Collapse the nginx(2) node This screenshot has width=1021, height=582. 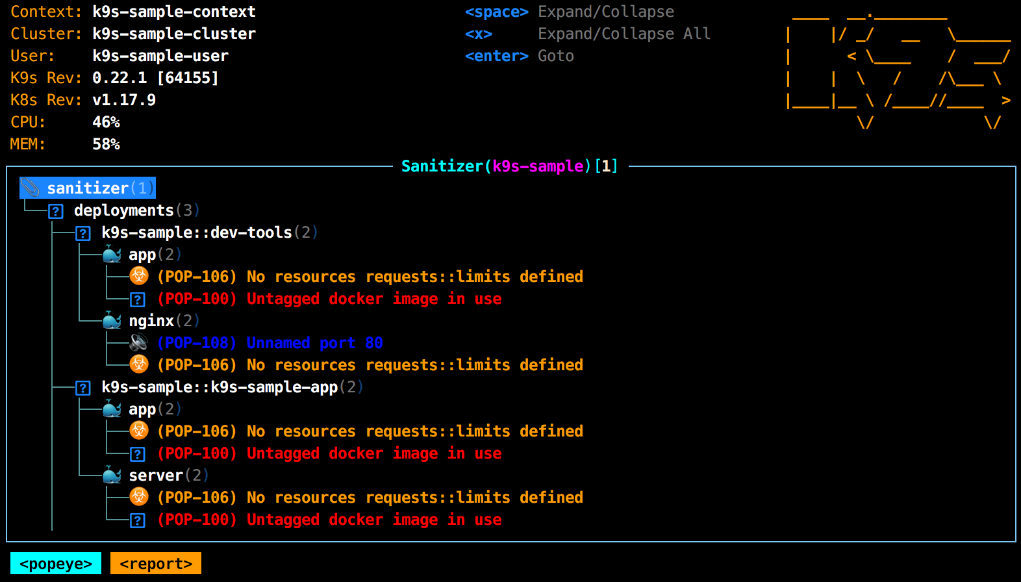pyautogui.click(x=164, y=321)
